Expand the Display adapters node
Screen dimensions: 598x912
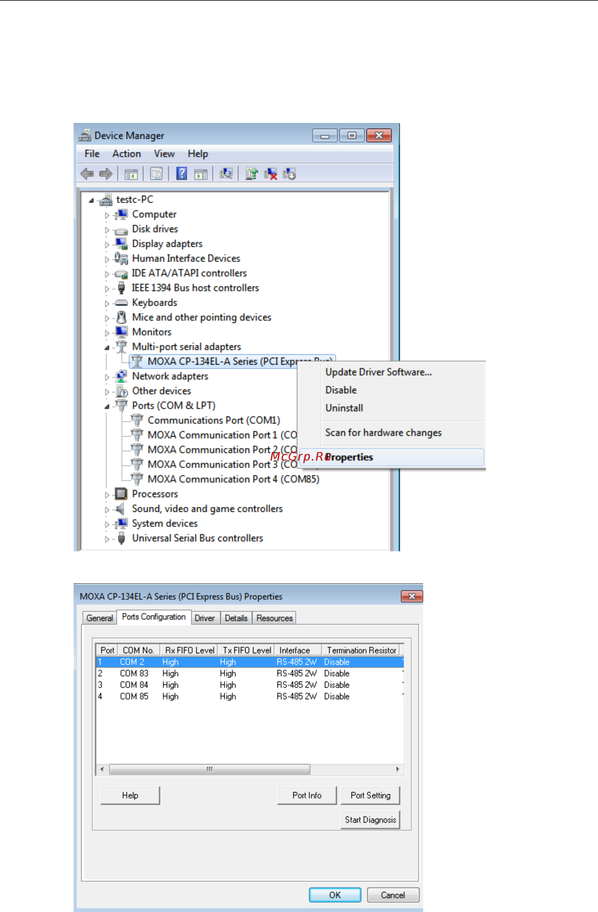coord(107,245)
